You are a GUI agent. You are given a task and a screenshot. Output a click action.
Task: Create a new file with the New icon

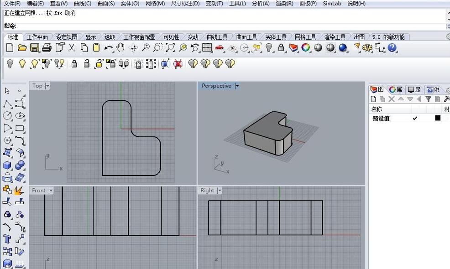point(10,47)
